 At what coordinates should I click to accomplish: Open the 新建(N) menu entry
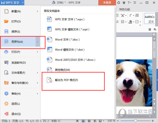click(x=20, y=11)
